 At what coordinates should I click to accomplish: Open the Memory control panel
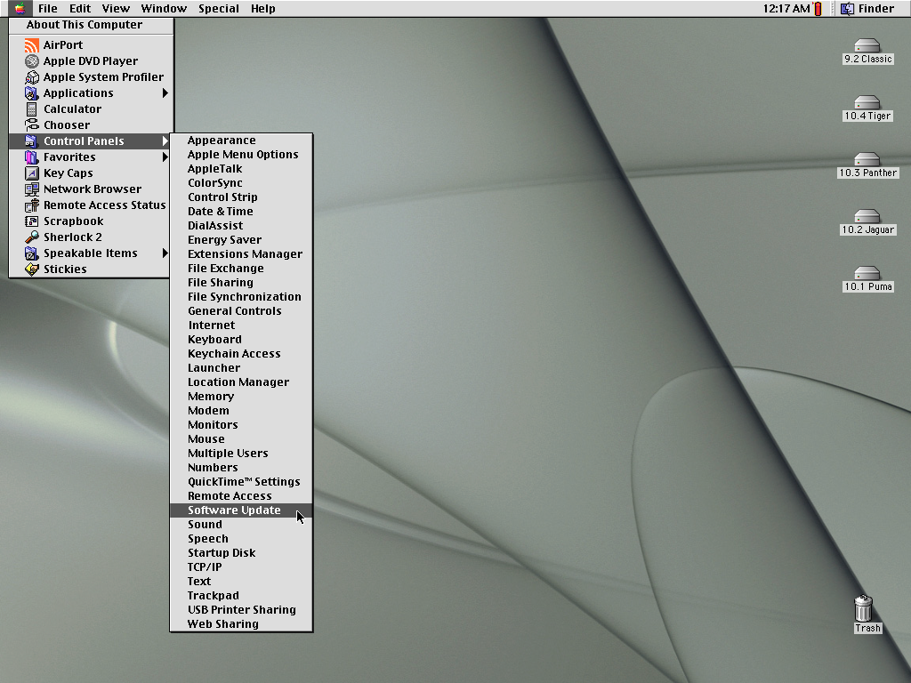241,397
